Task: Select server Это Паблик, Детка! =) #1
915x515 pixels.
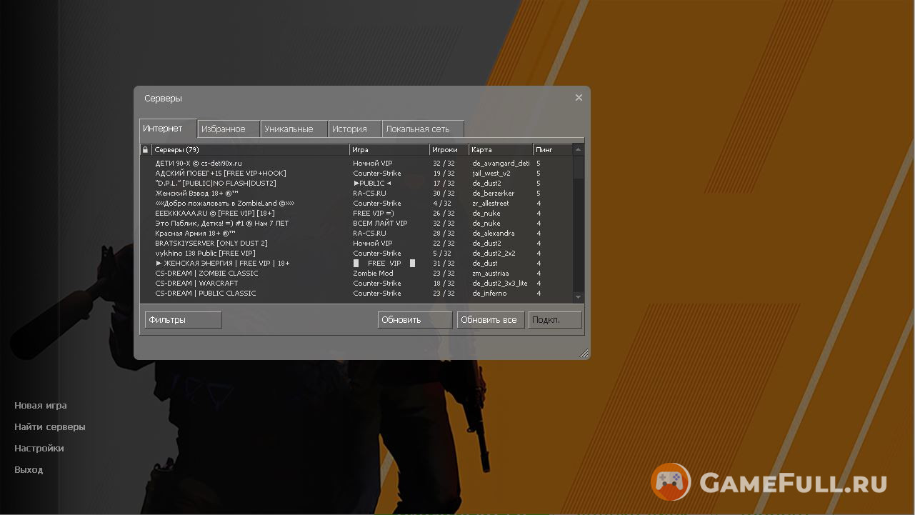Action: 357,224
